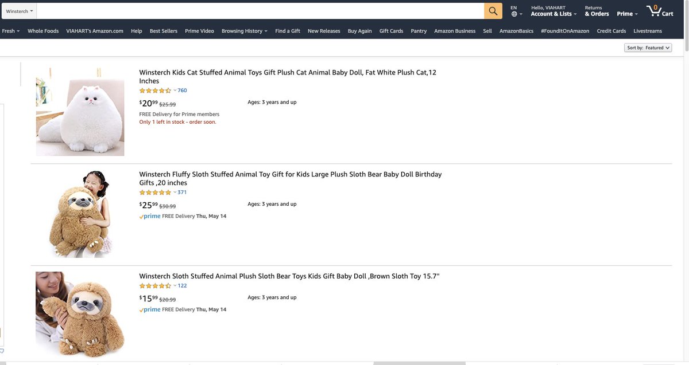Open the 371 reviews link
This screenshot has height=365, width=689.
pos(182,193)
